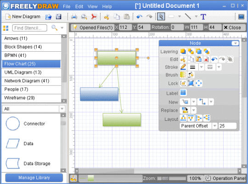
Task: Click the Node panel Edit cut scissors
Action: (183, 60)
